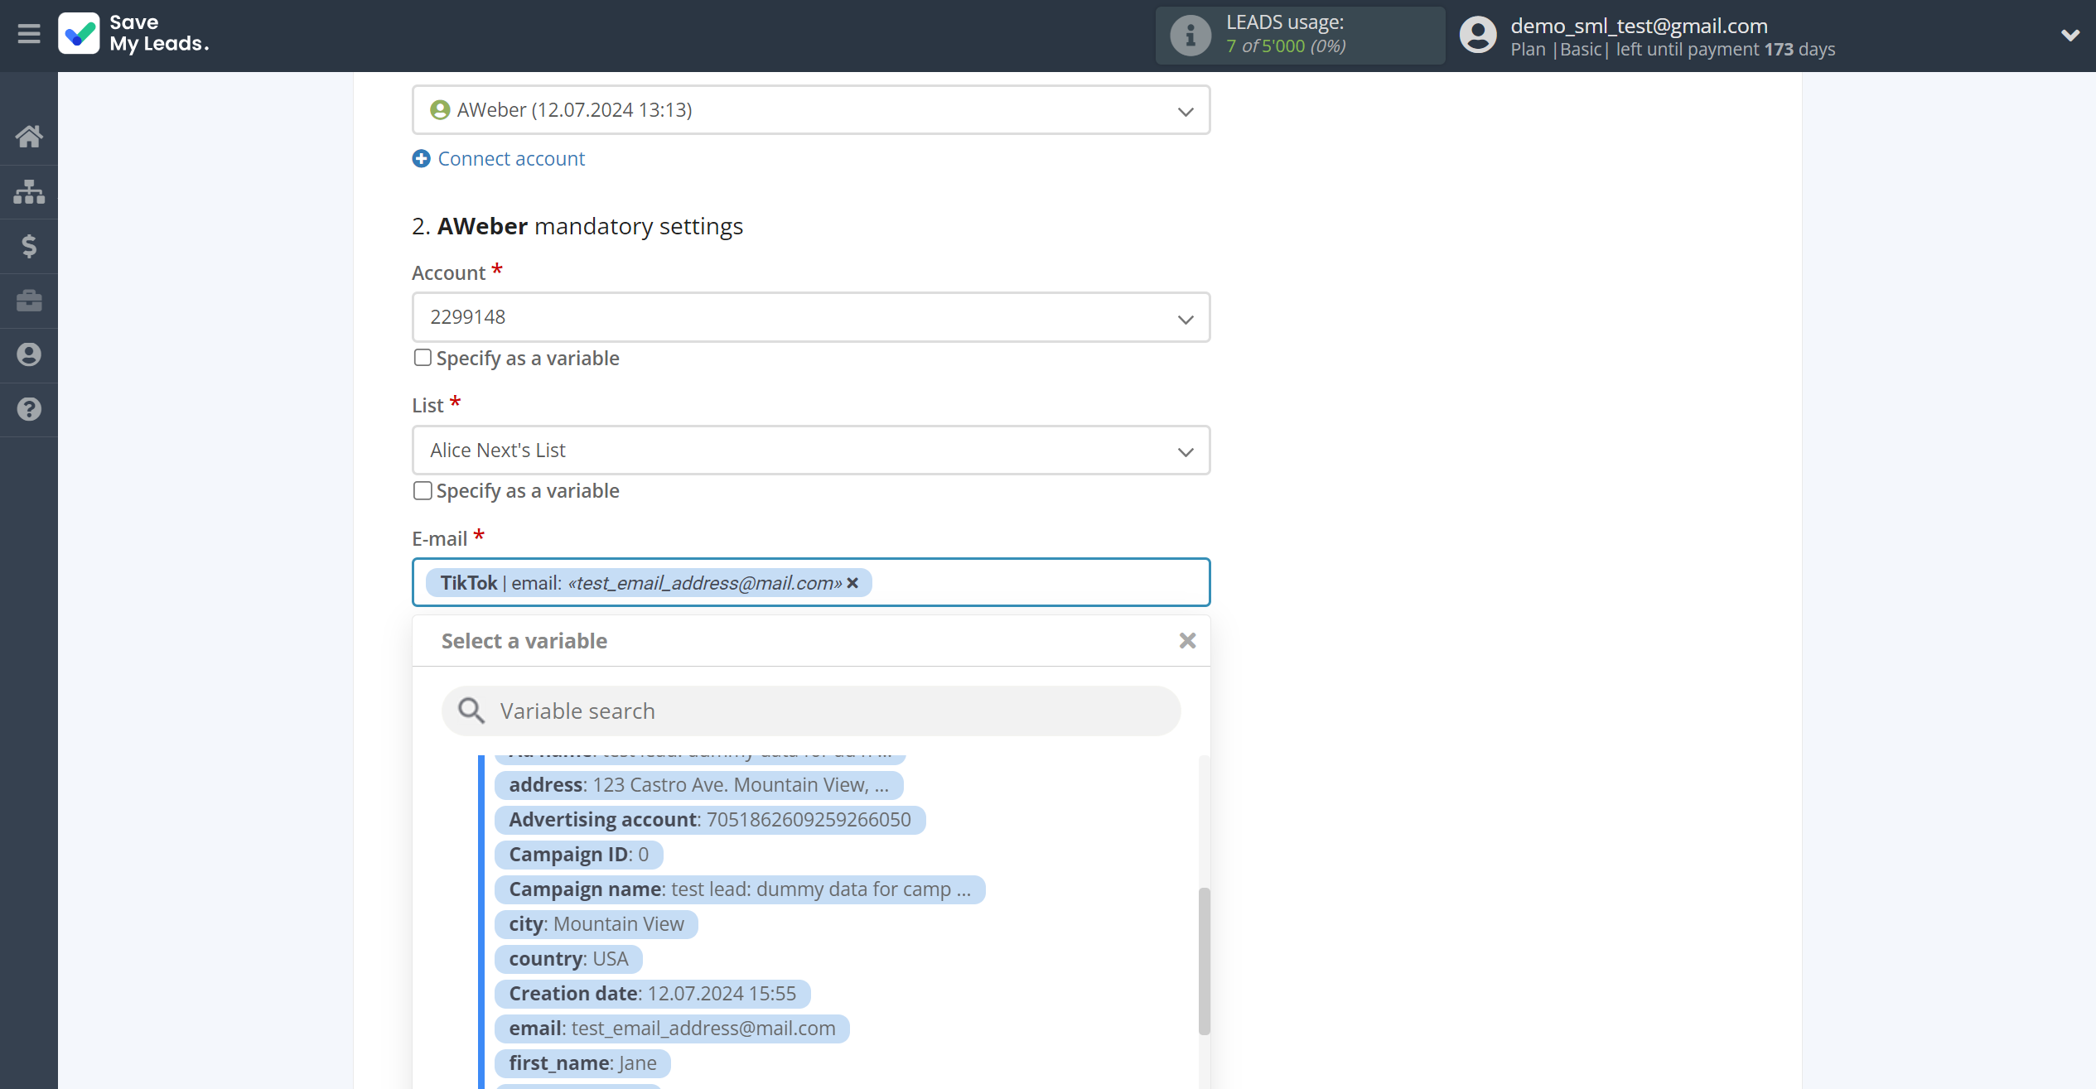This screenshot has width=2096, height=1089.
Task: Click the LEADS usage info icon
Action: (x=1190, y=36)
